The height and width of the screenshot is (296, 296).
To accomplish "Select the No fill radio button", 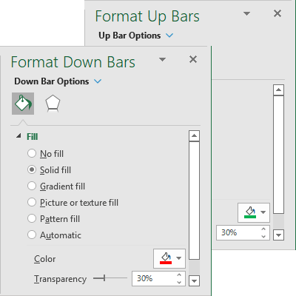I will pos(32,153).
